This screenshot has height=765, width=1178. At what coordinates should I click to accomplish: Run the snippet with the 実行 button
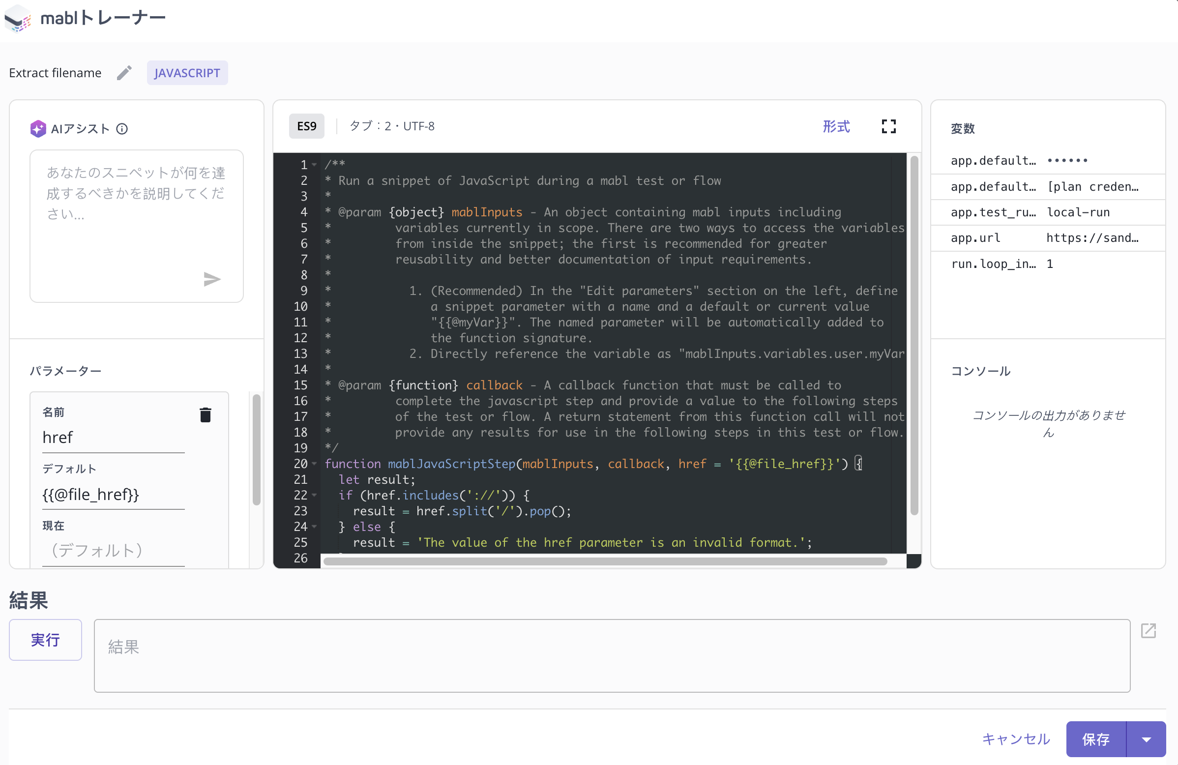pyautogui.click(x=45, y=640)
